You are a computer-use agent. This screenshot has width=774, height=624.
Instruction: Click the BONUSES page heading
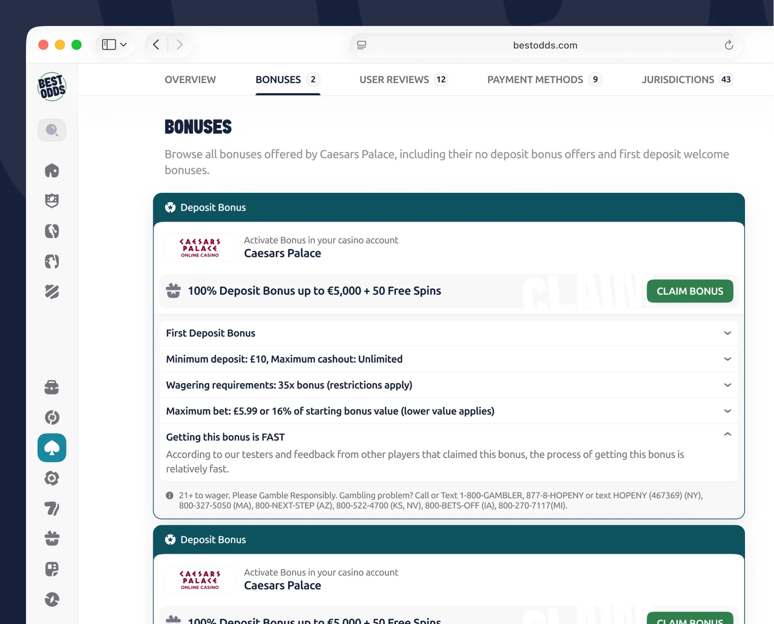pos(198,127)
